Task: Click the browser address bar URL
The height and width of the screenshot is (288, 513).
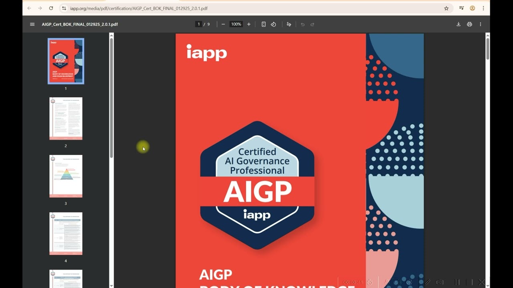Action: (139, 8)
